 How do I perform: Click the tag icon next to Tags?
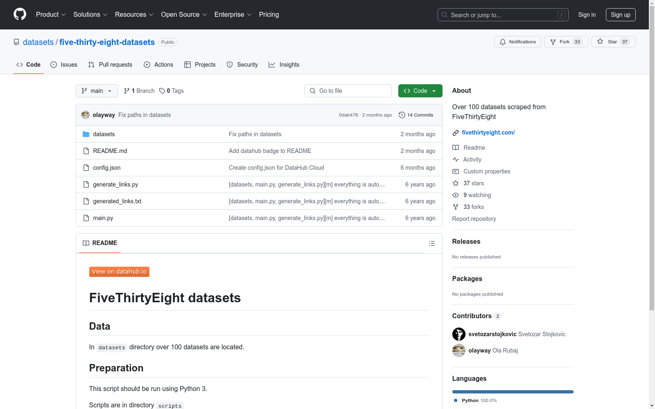tap(162, 91)
